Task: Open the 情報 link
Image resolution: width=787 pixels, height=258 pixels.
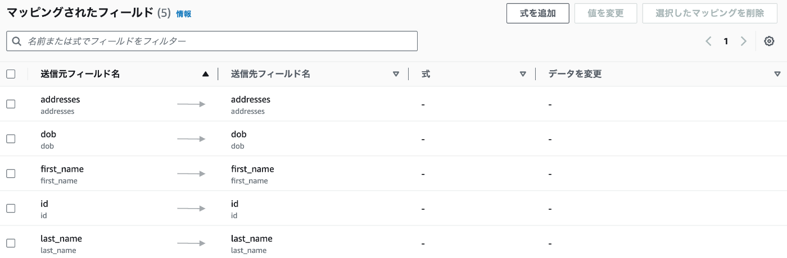Action: click(184, 14)
